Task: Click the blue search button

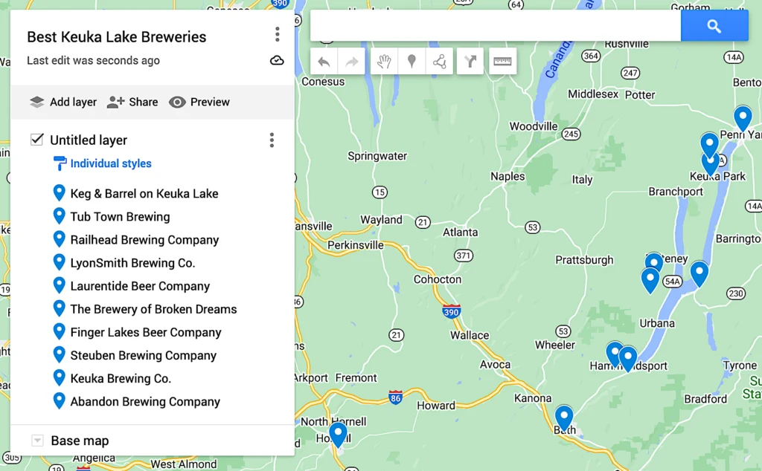Action: point(714,26)
